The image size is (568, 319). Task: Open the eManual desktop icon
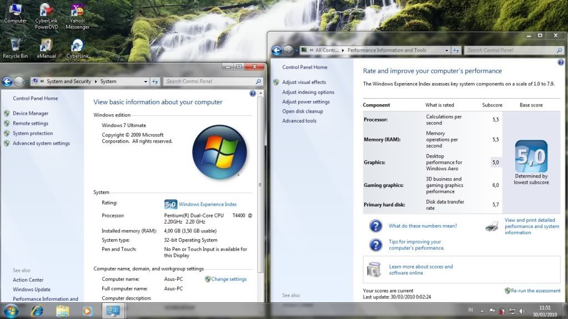(47, 48)
